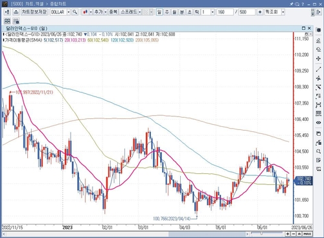Expand the chart type dropdown arrow

click(x=91, y=12)
